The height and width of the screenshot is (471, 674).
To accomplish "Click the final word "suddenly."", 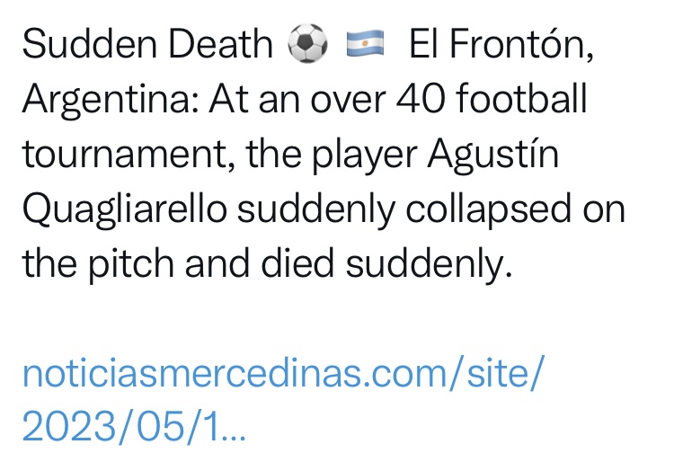I will pyautogui.click(x=439, y=265).
